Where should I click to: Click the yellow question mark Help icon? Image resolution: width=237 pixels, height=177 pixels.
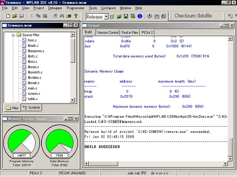point(76,16)
